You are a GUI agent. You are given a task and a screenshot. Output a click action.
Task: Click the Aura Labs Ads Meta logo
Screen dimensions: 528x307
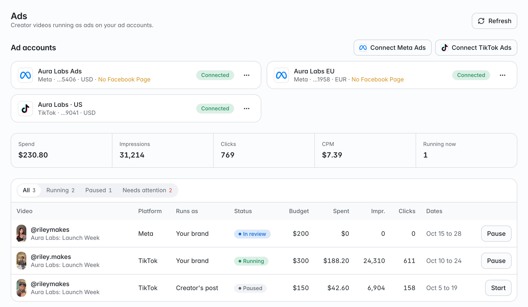[25, 75]
